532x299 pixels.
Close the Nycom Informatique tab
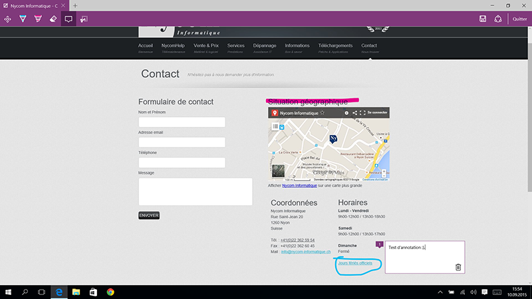pos(63,6)
